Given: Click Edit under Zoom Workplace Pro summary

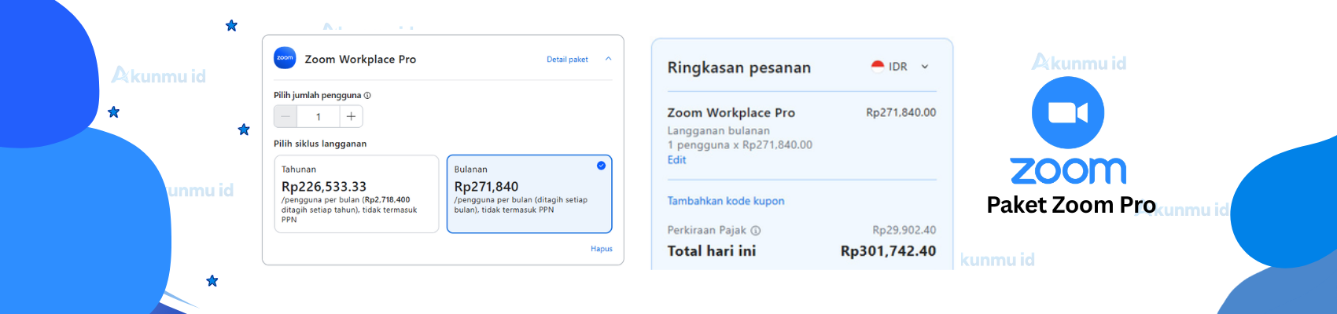Looking at the screenshot, I should click(676, 159).
